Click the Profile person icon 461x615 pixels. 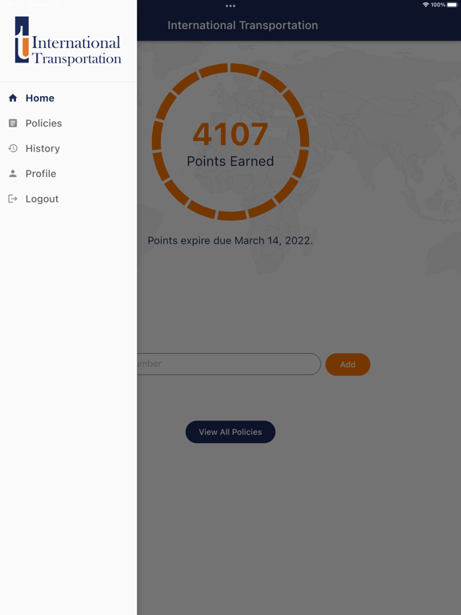[x=13, y=173]
